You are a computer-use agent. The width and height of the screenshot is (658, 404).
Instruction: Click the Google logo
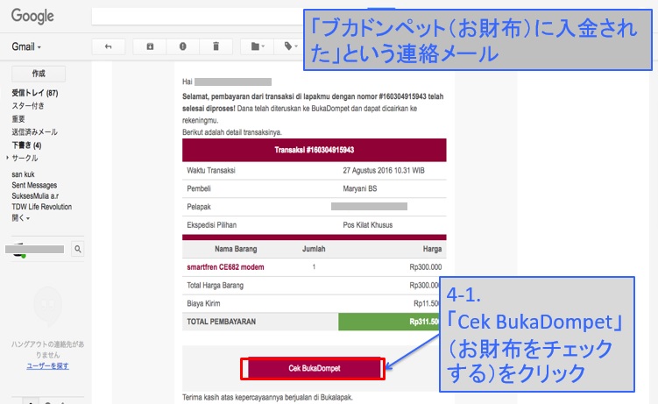point(32,17)
